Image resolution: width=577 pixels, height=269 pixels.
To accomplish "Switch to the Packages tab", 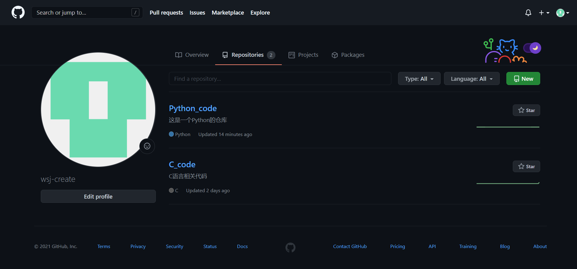I will click(348, 55).
